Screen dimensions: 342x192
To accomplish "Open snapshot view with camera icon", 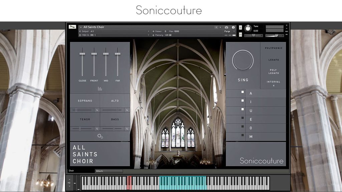I will [x=226, y=27].
